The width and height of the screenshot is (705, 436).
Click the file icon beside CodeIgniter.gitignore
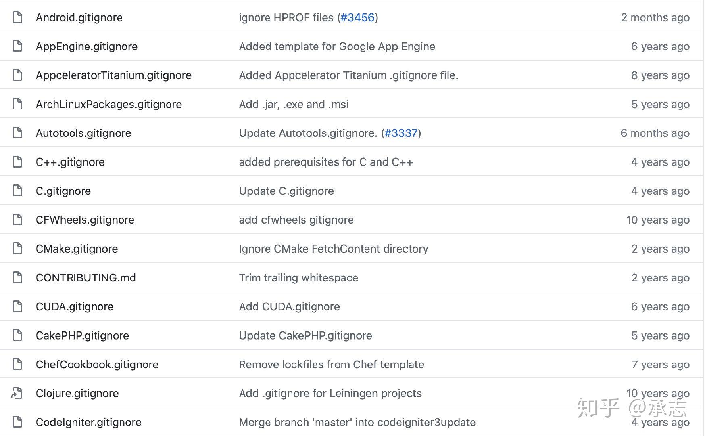(x=17, y=422)
